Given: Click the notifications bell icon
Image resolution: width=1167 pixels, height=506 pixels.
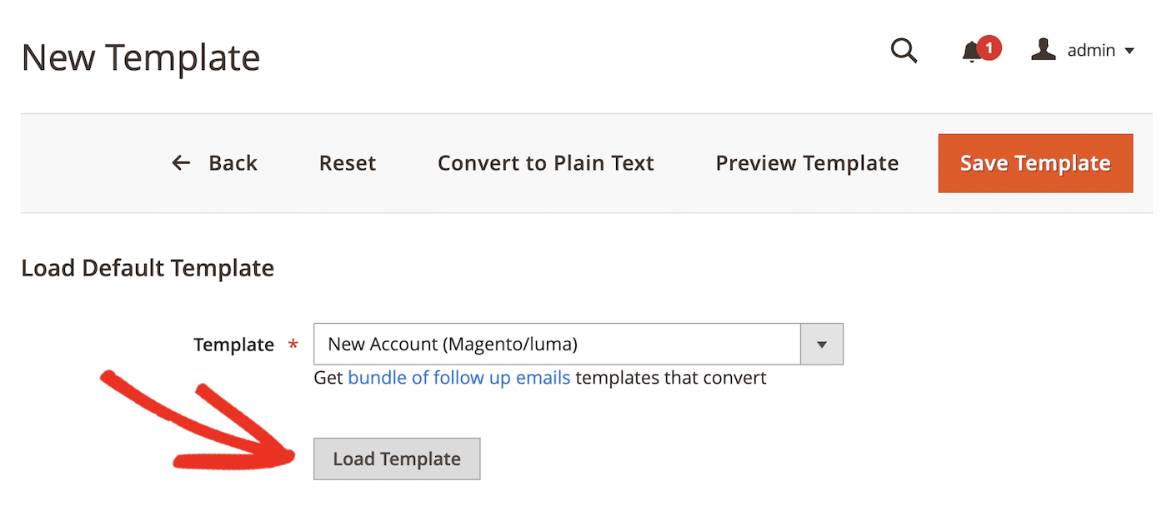Looking at the screenshot, I should [x=969, y=52].
